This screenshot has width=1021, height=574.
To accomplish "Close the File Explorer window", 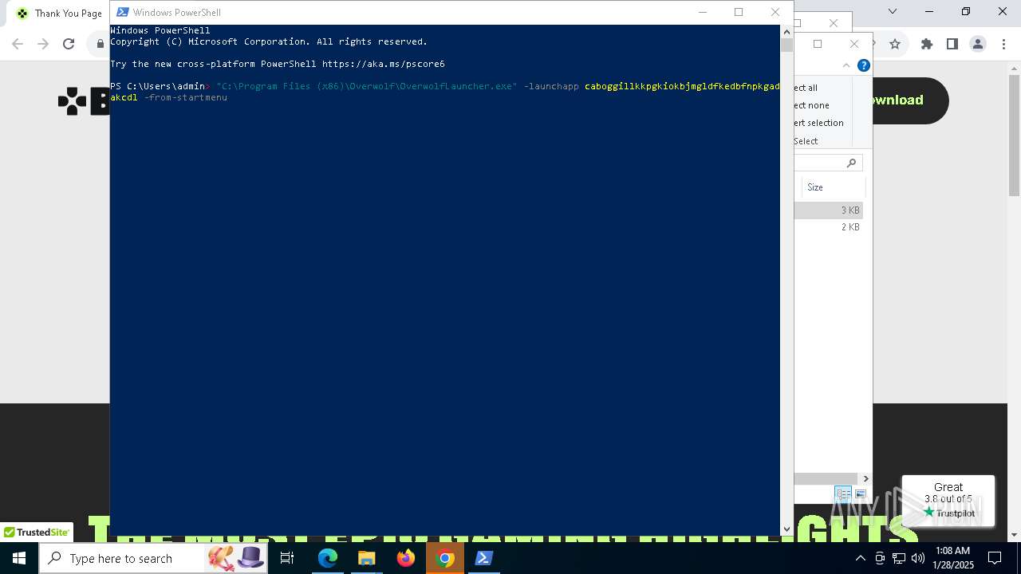I will [854, 44].
